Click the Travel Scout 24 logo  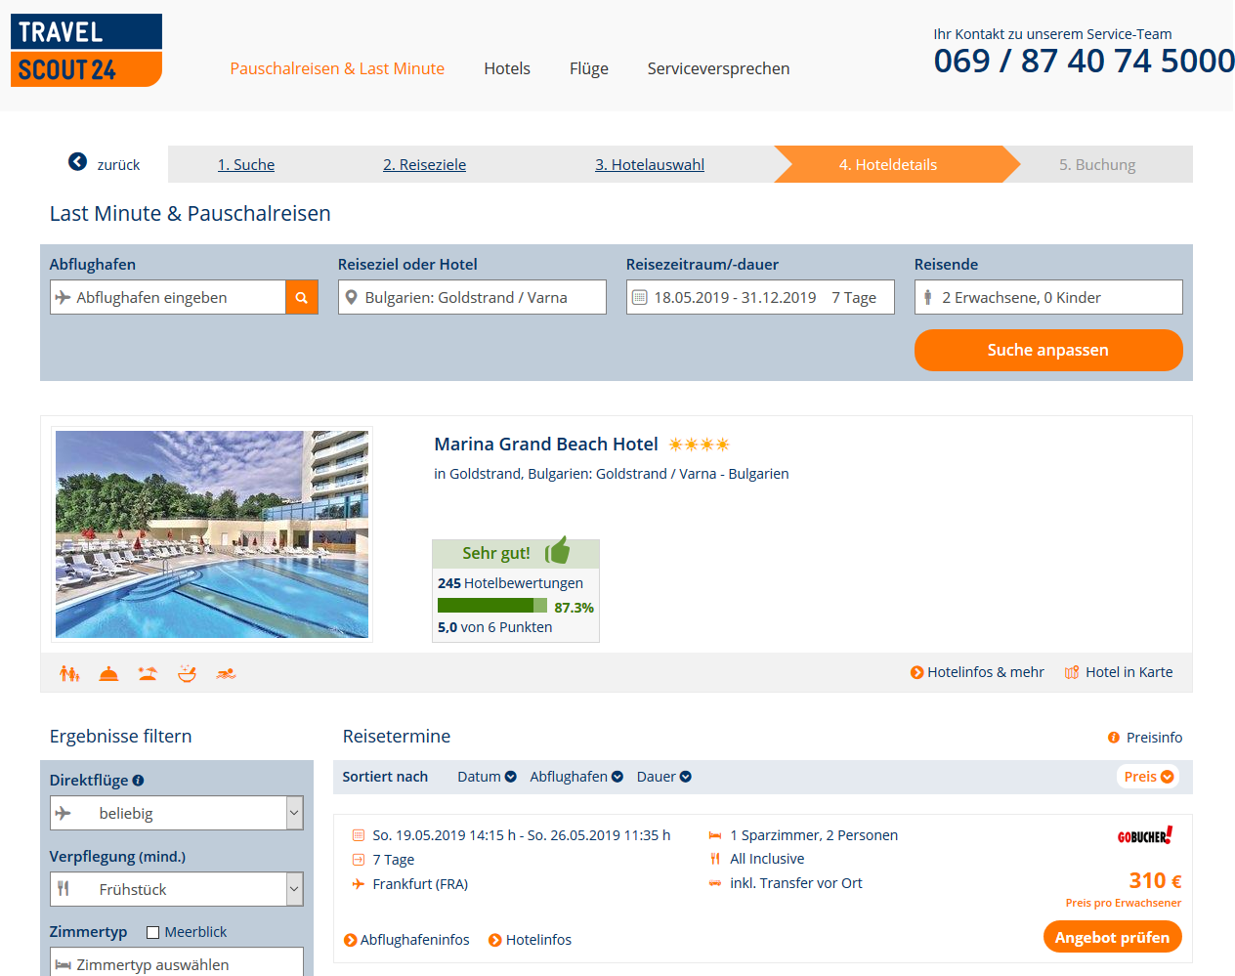coord(86,51)
